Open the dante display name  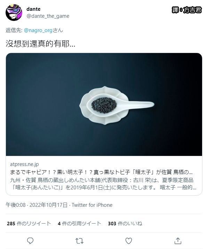33,9
